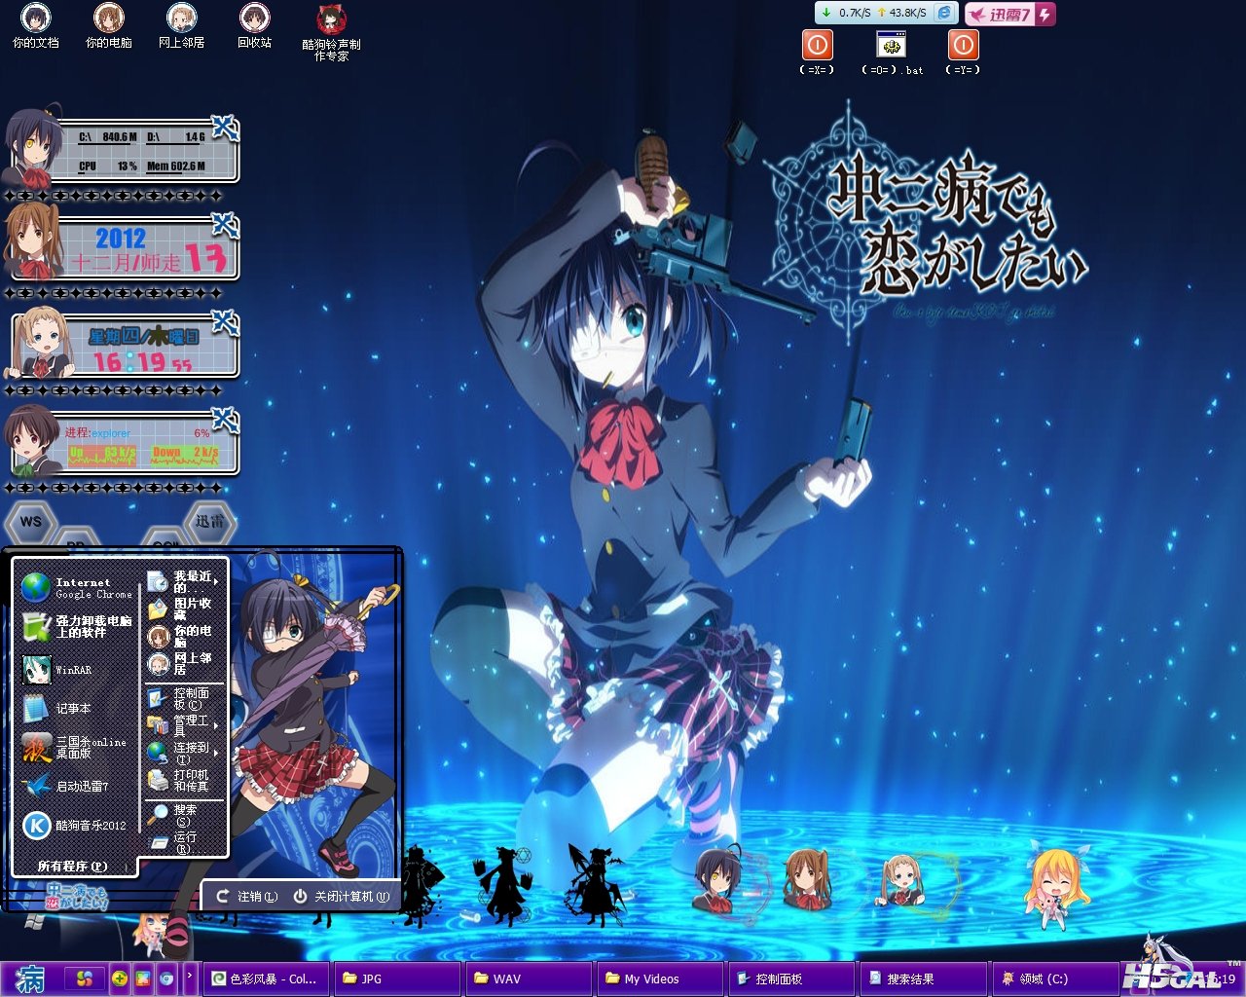
Task: Open the 你的文档 desktop icon
Action: click(x=36, y=25)
